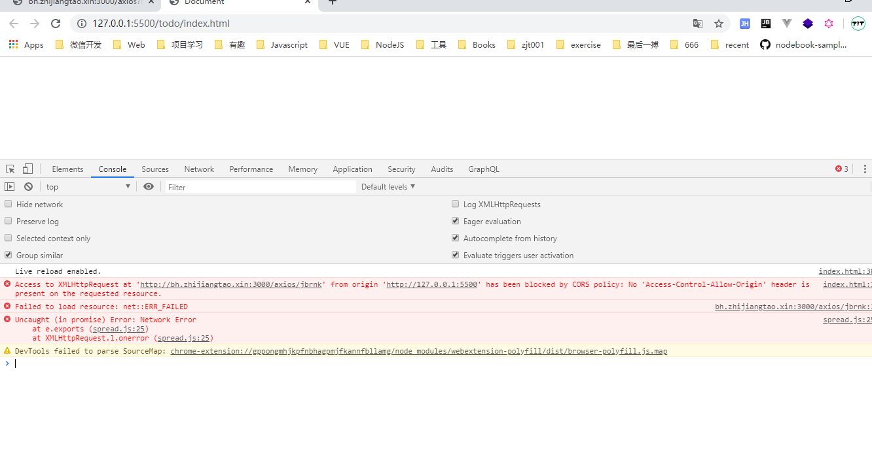This screenshot has height=451, width=872.
Task: Activate the inspect element picker
Action: tap(10, 169)
